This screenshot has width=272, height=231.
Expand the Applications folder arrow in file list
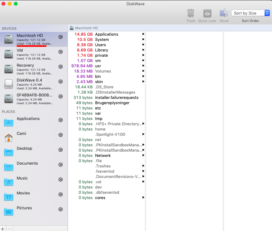pyautogui.click(x=143, y=34)
